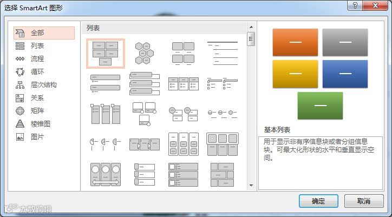
Task: Select the basic block list layout thumbnail
Action: click(x=105, y=54)
